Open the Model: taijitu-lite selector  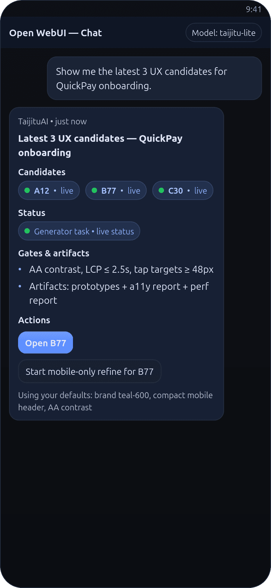(x=223, y=33)
